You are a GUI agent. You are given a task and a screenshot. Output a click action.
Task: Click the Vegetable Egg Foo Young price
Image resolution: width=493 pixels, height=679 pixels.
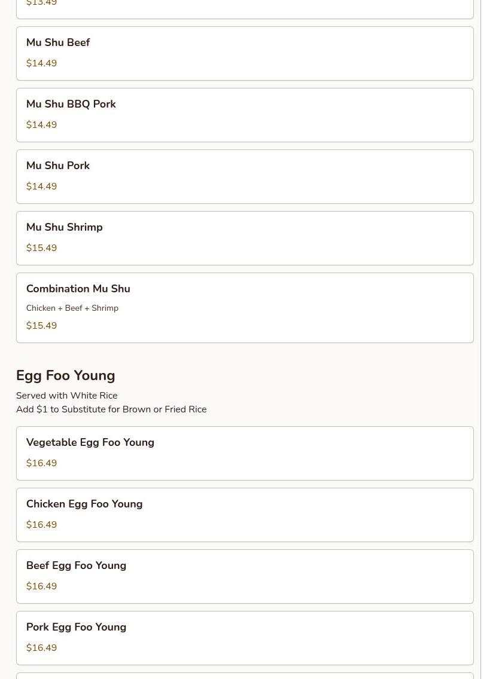41,463
